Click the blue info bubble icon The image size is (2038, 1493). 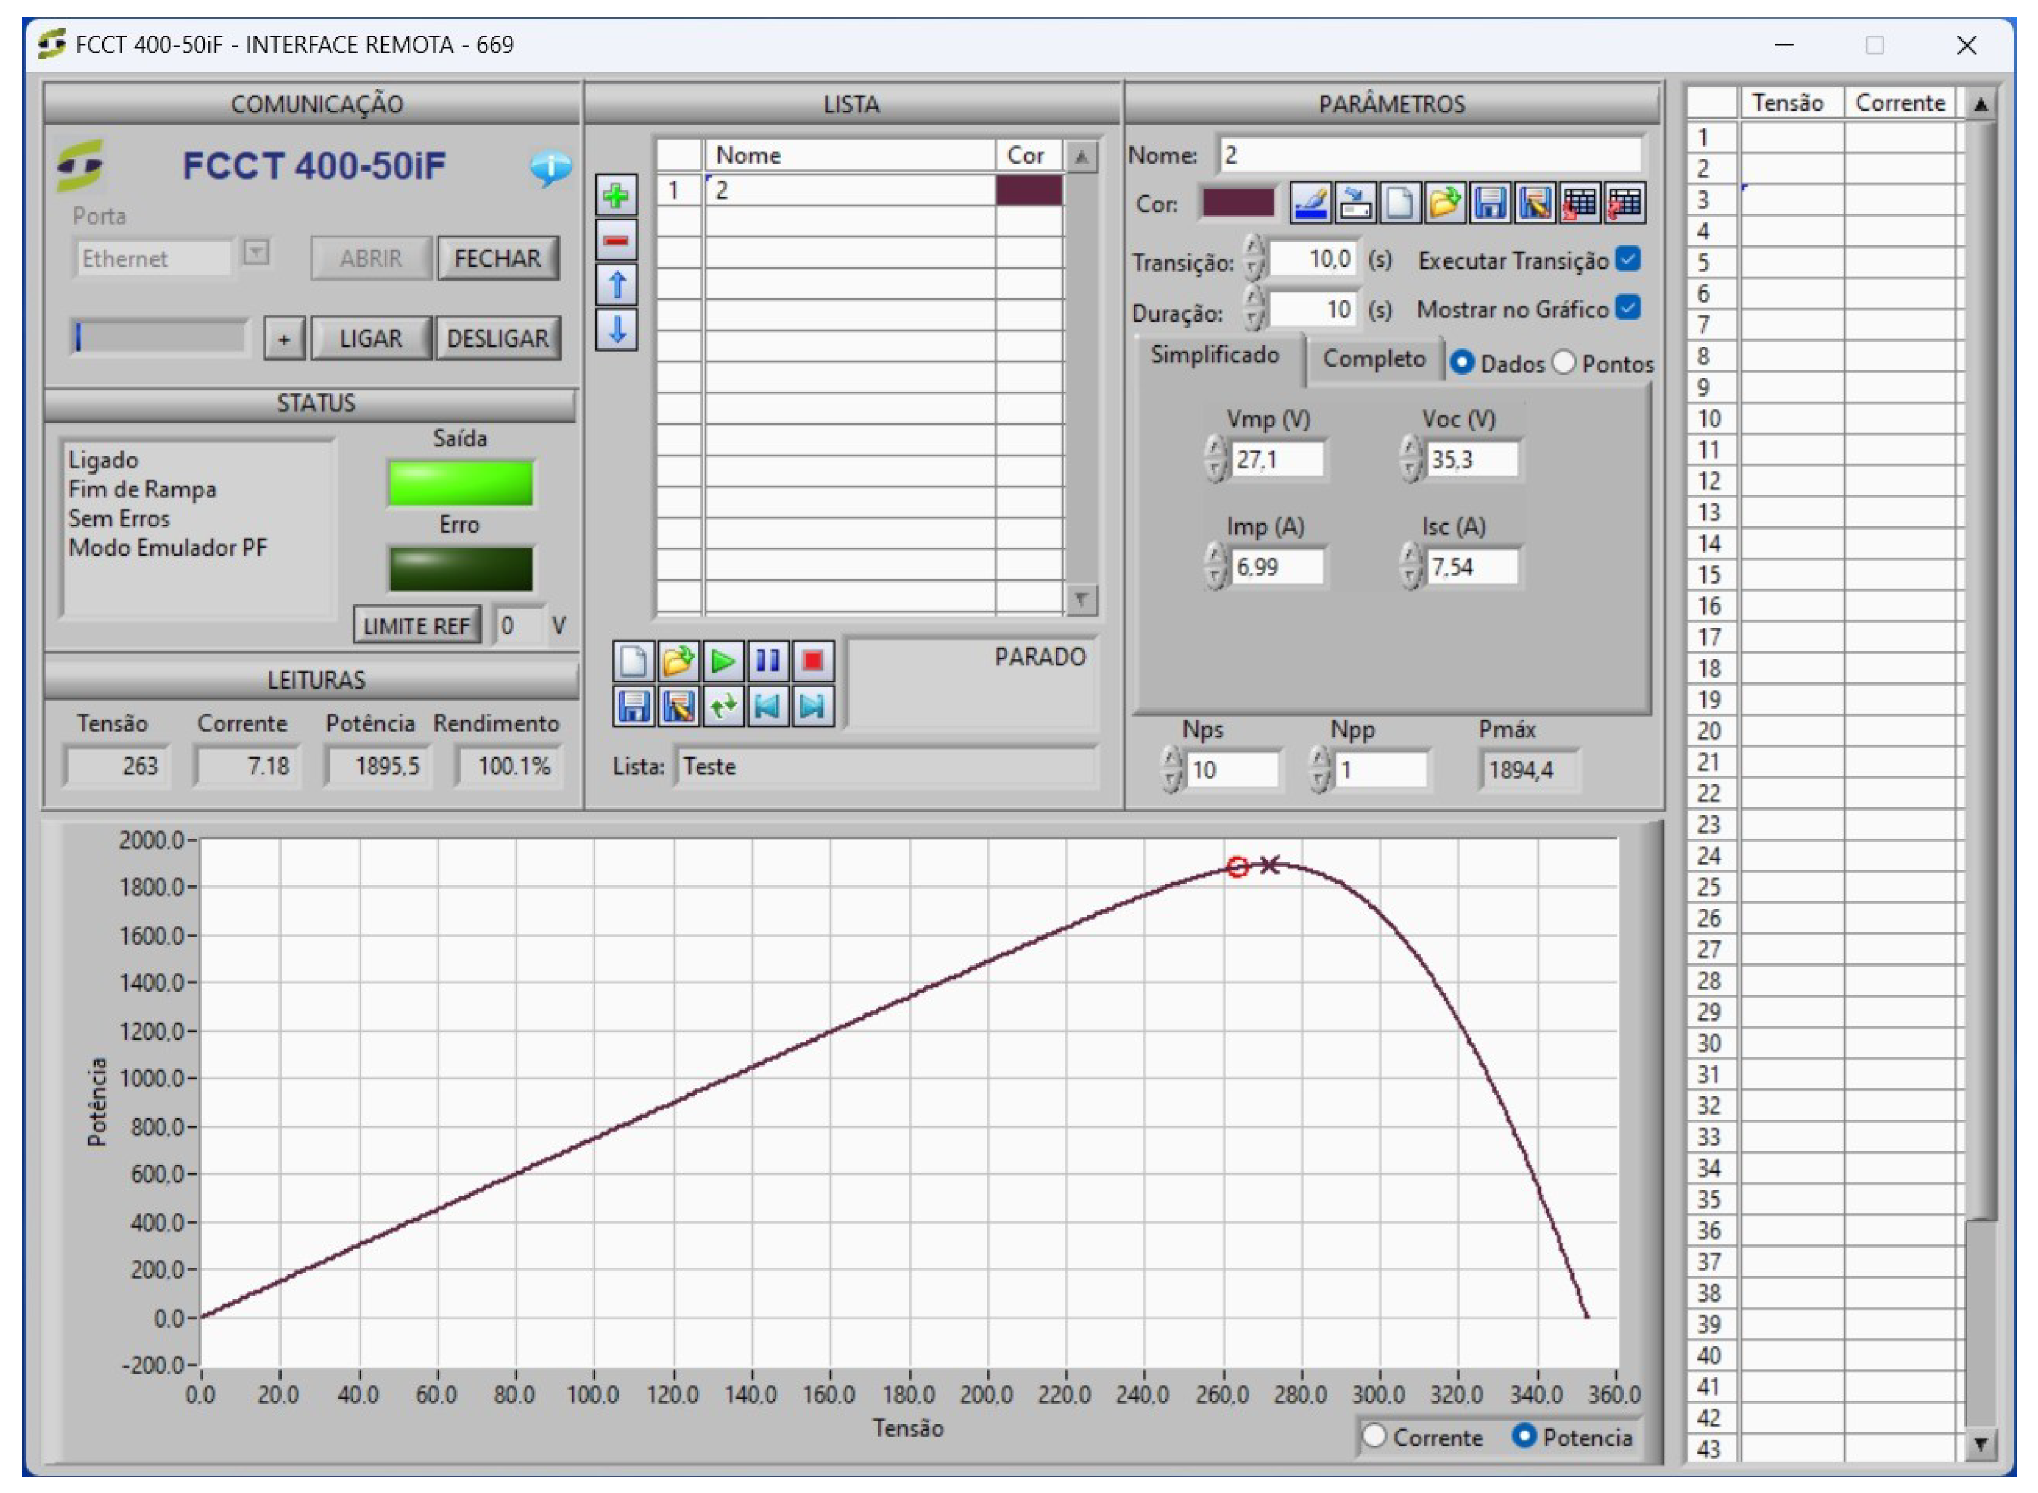(x=550, y=166)
